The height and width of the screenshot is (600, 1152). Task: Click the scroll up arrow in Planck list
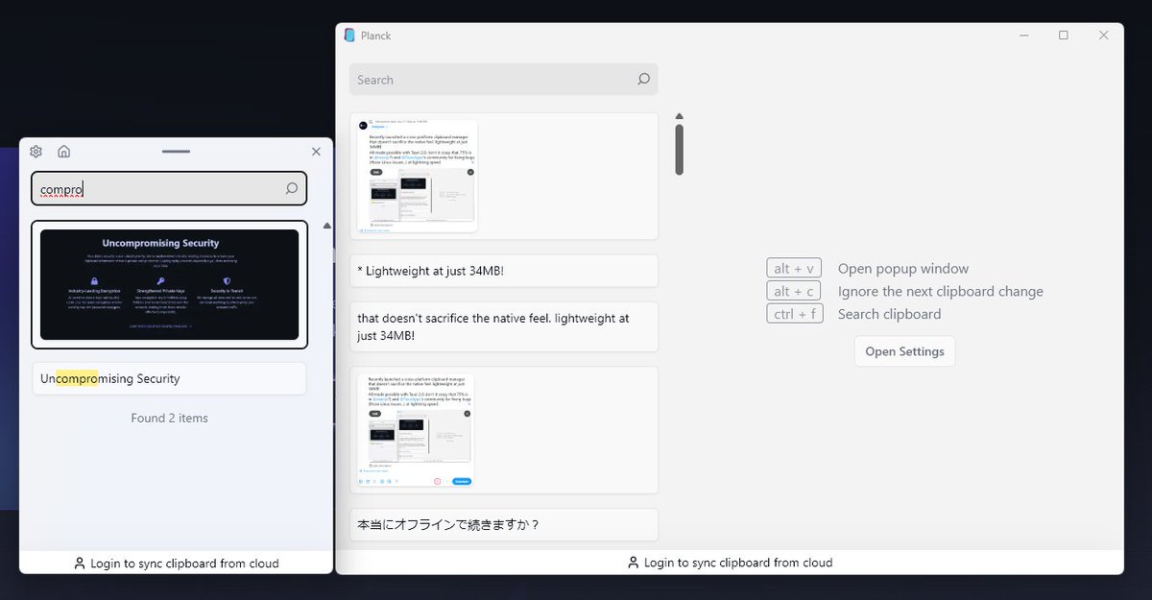(679, 116)
